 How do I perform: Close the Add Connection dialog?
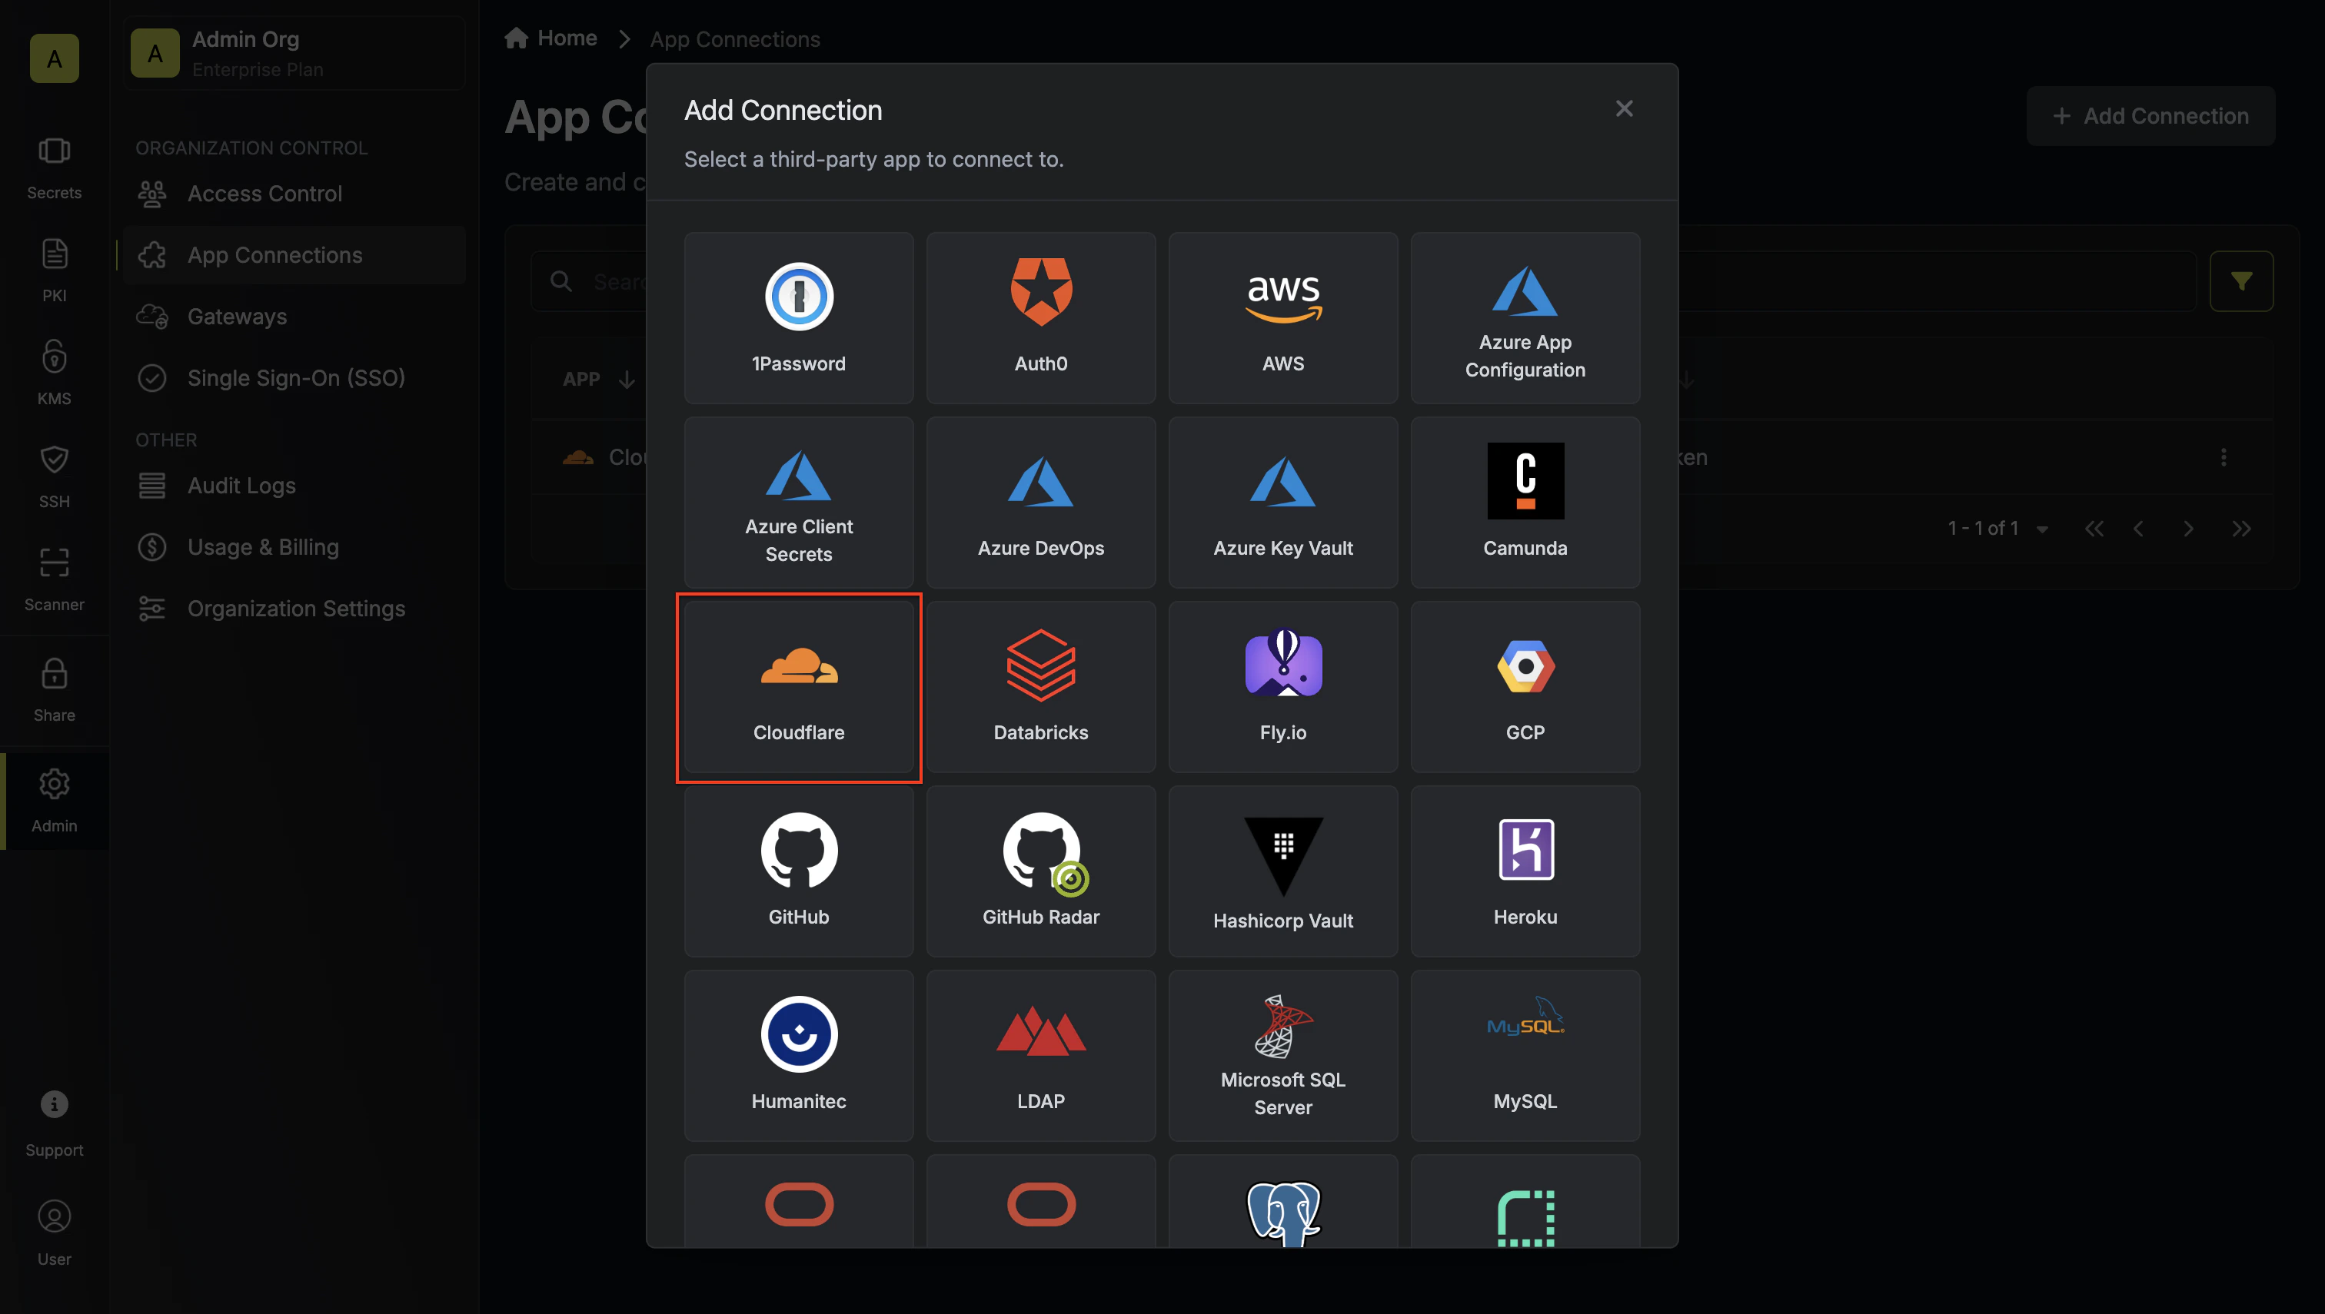[x=1624, y=109]
